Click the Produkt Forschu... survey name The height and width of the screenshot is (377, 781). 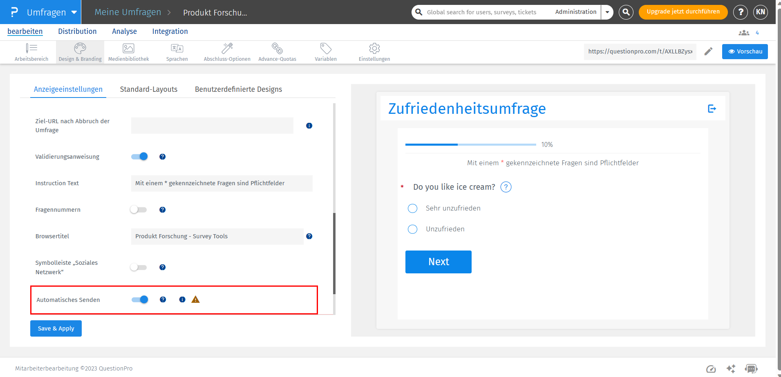tap(215, 13)
